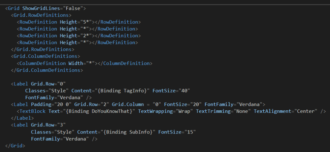This screenshot has width=330, height=152.
Task: Click the opening Grid.ColumnDefinitions tag
Action: 45,56
